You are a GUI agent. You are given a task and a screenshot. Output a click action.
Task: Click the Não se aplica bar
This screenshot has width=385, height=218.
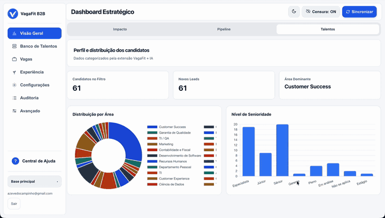pyautogui.click(x=350, y=174)
